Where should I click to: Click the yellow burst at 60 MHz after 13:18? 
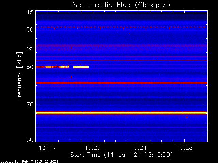(x=81, y=67)
